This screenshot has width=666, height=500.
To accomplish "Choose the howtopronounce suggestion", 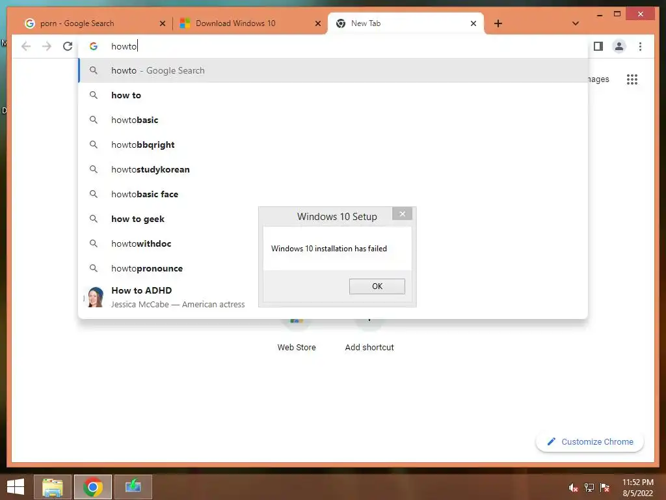I will tap(170, 268).
